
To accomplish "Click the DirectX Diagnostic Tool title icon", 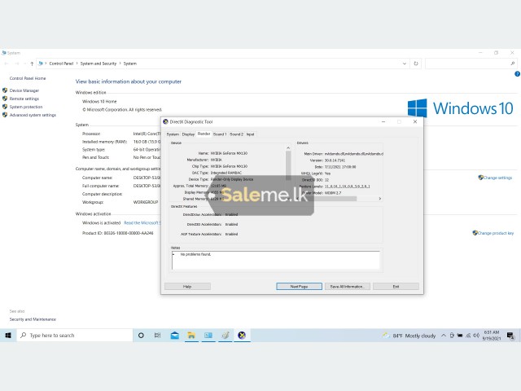I will coord(165,121).
